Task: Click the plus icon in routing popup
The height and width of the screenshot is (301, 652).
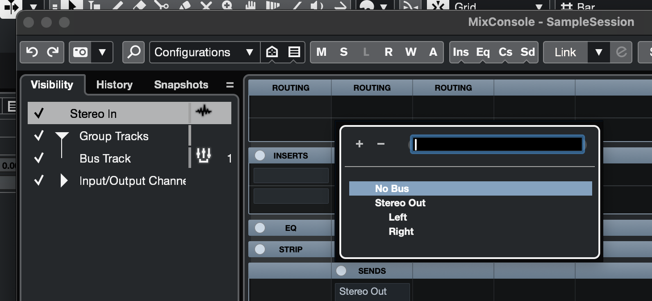Action: click(x=359, y=144)
